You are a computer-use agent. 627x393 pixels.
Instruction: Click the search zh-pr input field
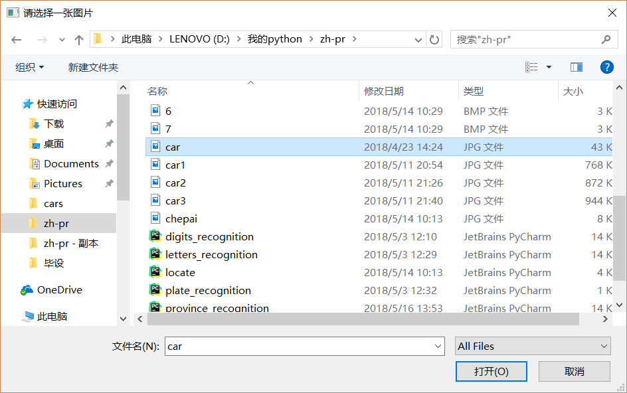click(526, 39)
